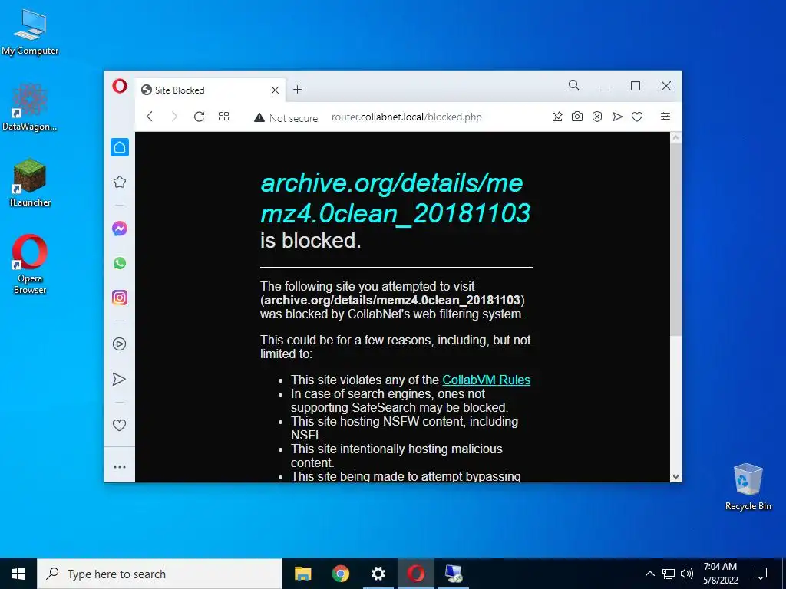Image resolution: width=786 pixels, height=589 pixels.
Task: Open Instagram in the sidebar
Action: [119, 298]
